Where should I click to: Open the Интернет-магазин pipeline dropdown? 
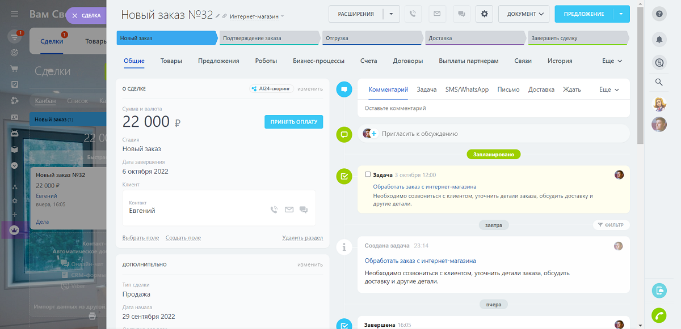point(257,16)
